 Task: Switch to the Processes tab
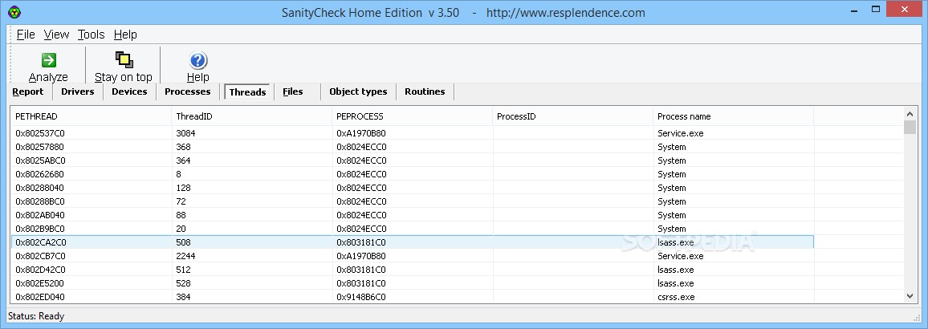pos(188,91)
